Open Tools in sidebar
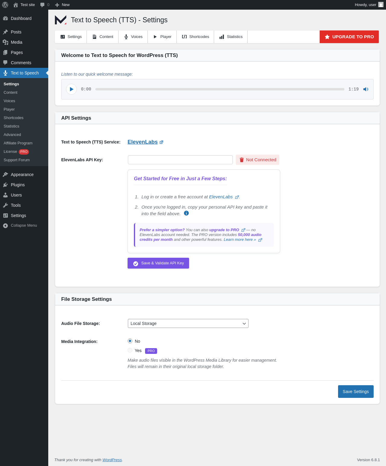The width and height of the screenshot is (386, 466). coord(24,205)
